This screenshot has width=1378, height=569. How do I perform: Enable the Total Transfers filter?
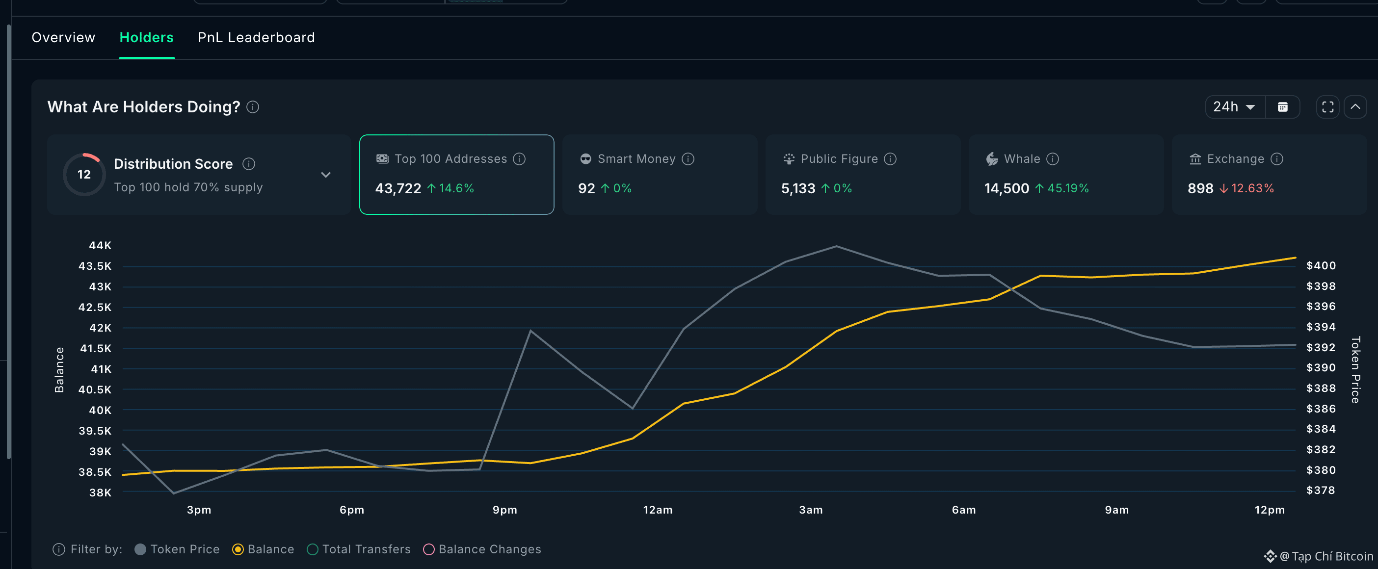pyautogui.click(x=313, y=550)
